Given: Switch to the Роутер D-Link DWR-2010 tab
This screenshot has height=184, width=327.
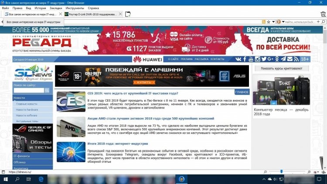Looking at the screenshot, I should point(93,14).
